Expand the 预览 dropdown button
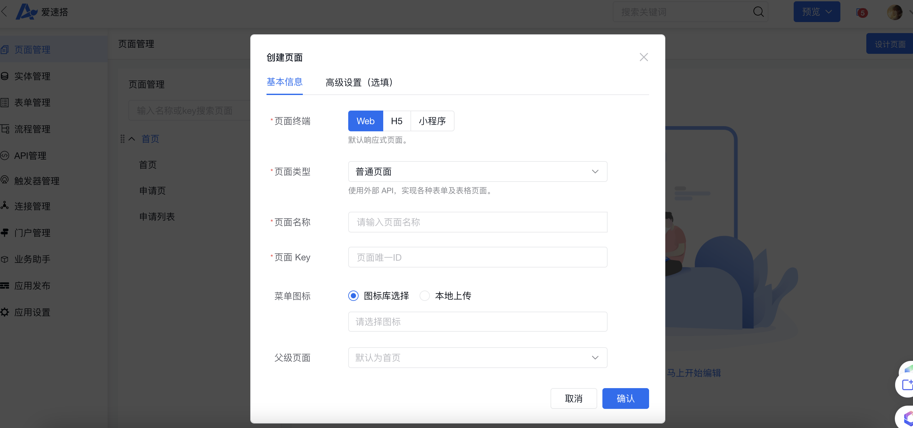Screen dimensions: 913x428 point(817,12)
